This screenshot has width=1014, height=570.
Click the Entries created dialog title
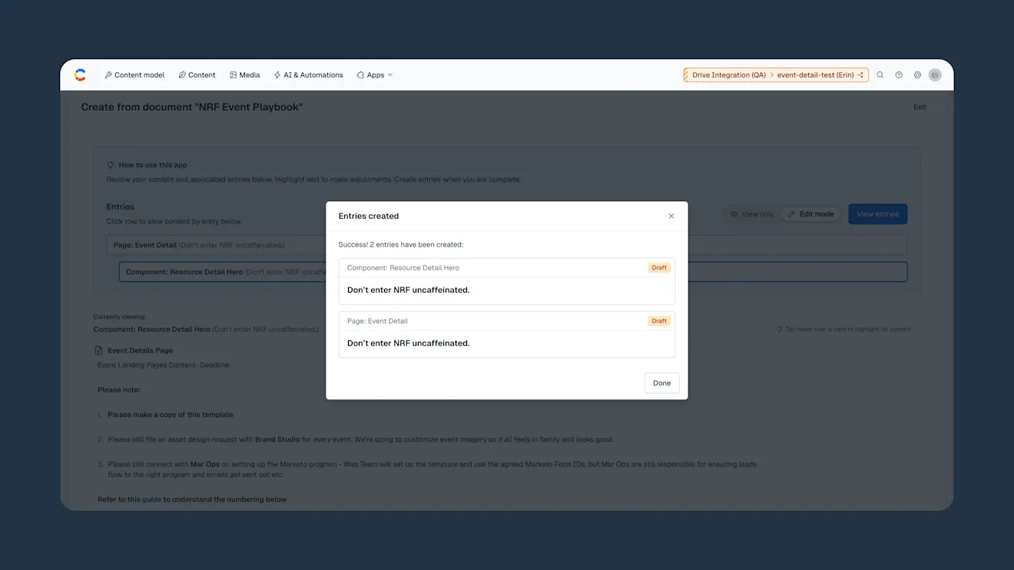369,216
